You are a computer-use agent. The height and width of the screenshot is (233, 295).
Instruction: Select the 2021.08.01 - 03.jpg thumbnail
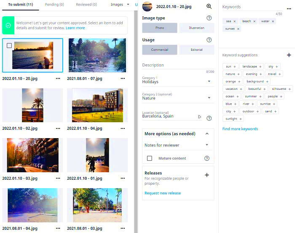pyautogui.click(x=97, y=205)
